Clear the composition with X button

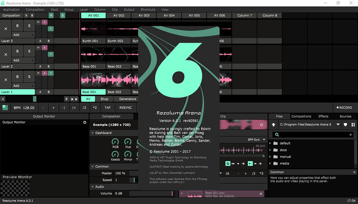(x=26, y=16)
